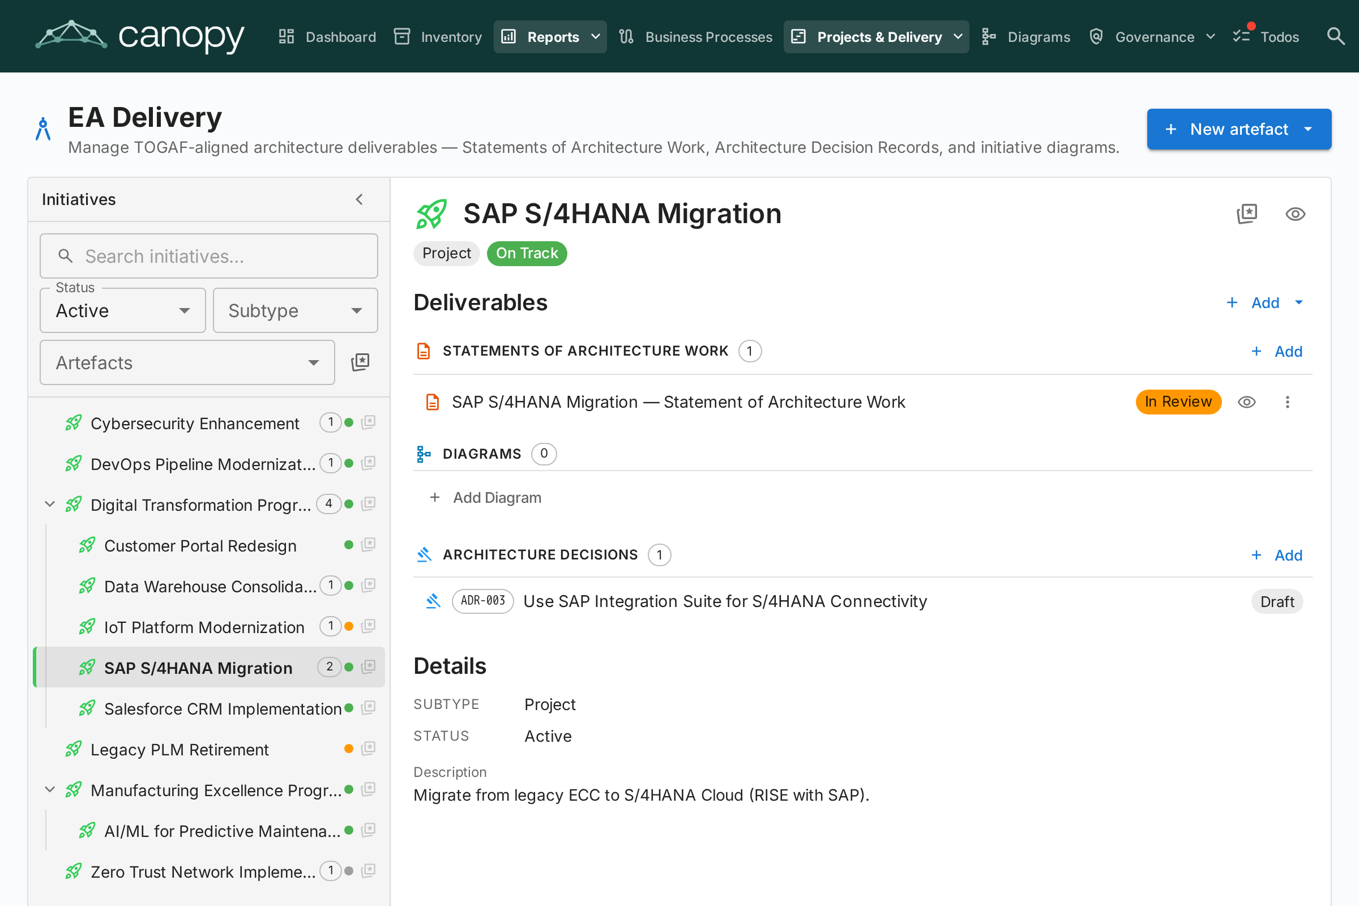The image size is (1359, 906).
Task: Open three-dot menu for Statement of Architecture Work
Action: coord(1287,402)
